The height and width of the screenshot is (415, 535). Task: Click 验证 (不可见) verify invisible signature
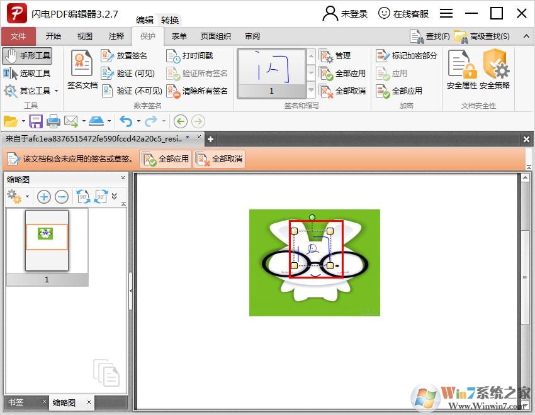[x=132, y=91]
